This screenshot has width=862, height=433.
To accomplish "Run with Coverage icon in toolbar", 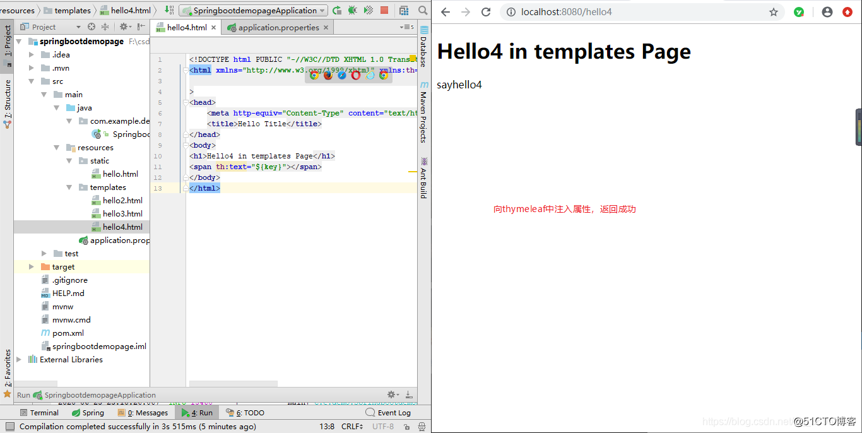I will pos(369,10).
